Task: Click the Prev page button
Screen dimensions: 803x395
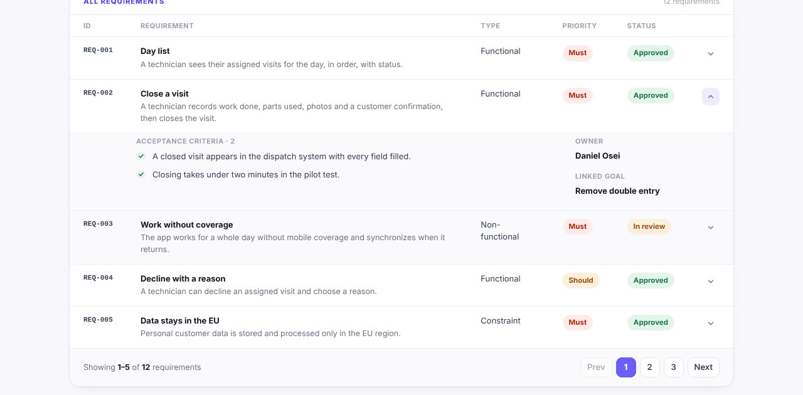Action: tap(596, 367)
